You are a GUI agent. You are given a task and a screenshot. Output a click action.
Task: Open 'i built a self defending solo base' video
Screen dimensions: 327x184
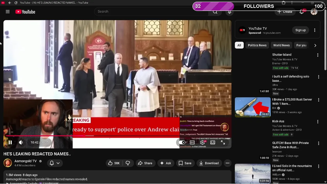tap(291, 78)
